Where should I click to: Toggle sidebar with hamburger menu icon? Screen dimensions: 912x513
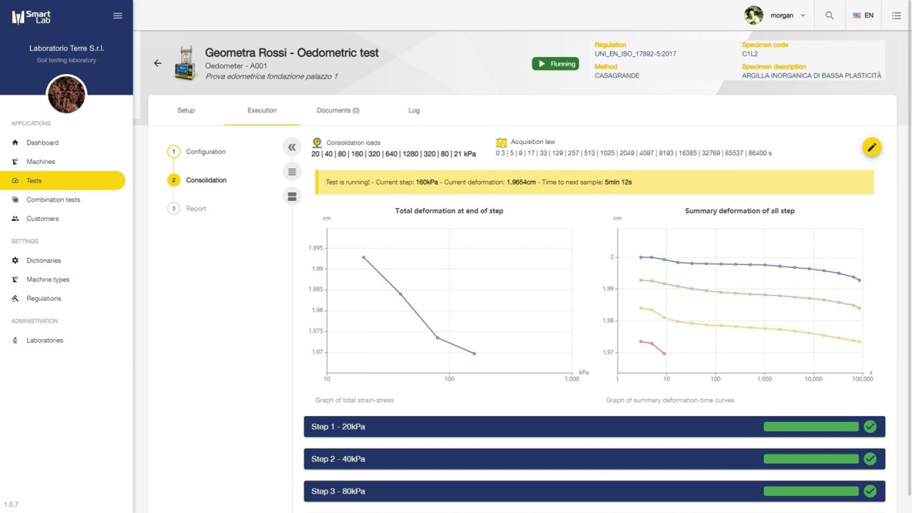pos(118,16)
